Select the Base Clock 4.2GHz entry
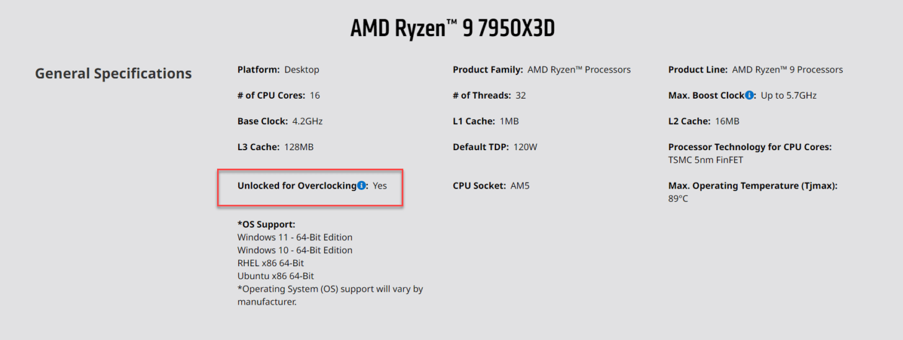 [280, 121]
